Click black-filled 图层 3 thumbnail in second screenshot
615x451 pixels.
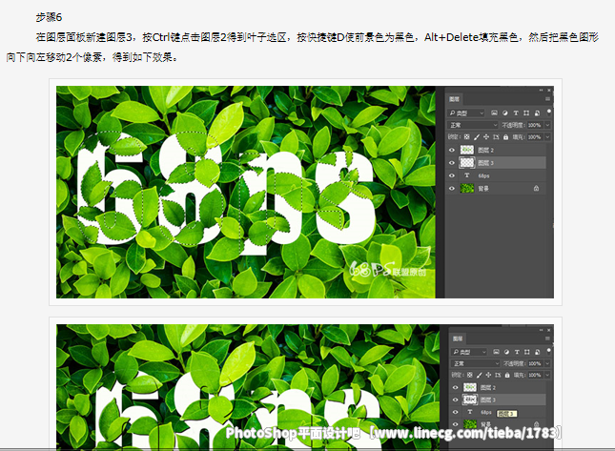point(470,400)
